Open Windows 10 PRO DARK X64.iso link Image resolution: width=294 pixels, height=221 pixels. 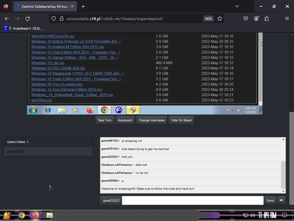point(58,68)
